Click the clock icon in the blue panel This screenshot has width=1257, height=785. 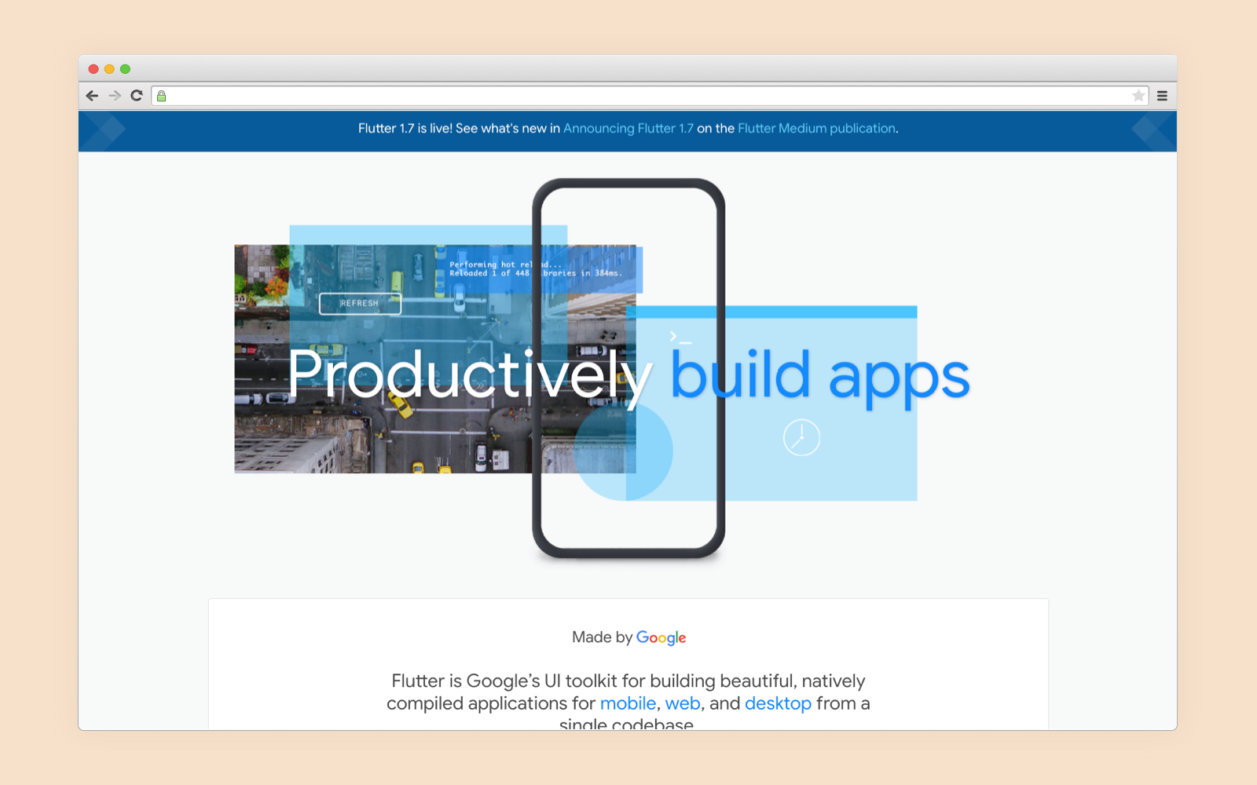pos(801,437)
